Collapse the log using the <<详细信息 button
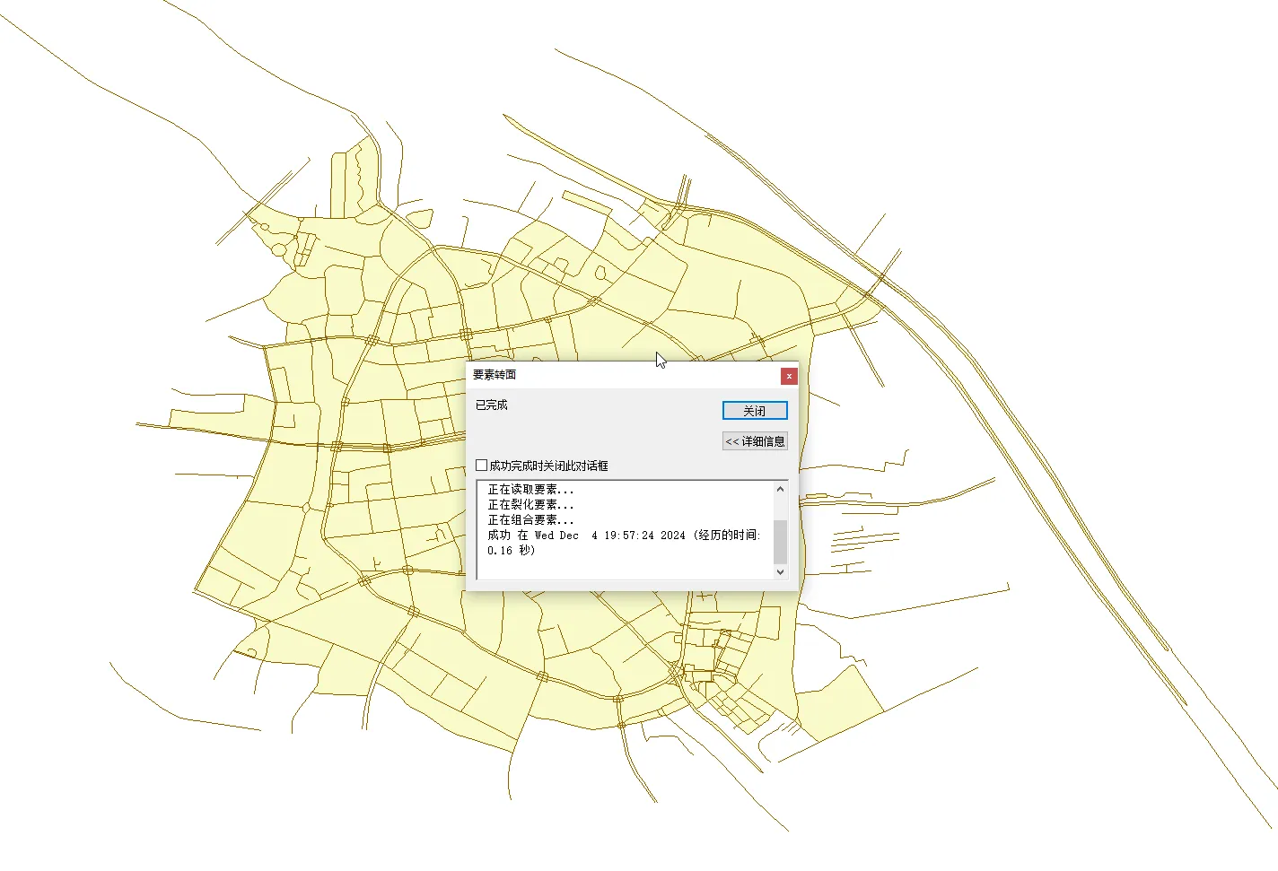This screenshot has width=1278, height=871. coord(754,440)
